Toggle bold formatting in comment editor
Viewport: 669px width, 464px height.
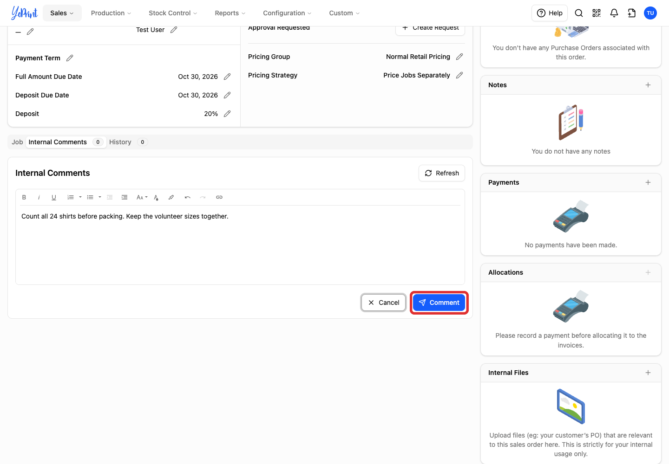[24, 197]
